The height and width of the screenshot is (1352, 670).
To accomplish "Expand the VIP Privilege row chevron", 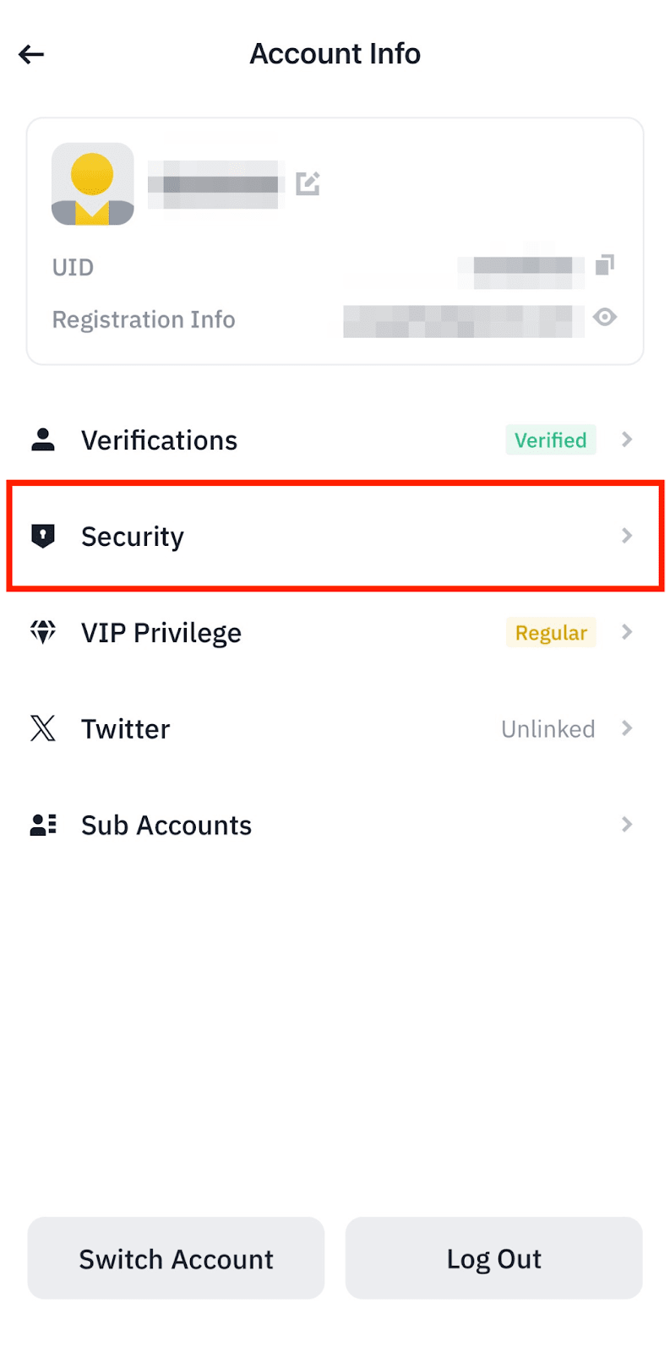I will click(627, 632).
